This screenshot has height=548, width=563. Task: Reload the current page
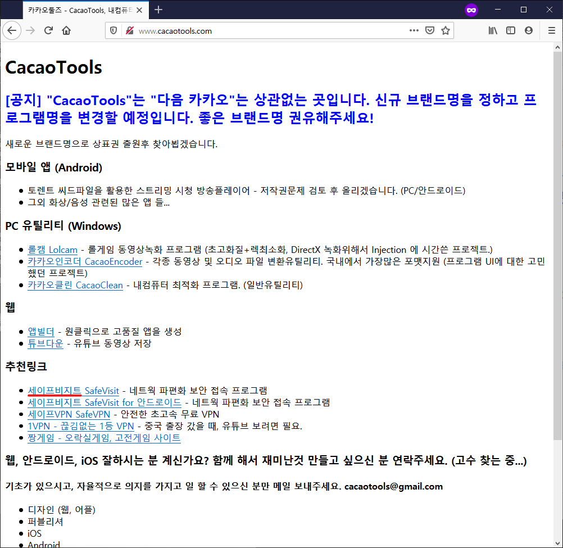[48, 30]
